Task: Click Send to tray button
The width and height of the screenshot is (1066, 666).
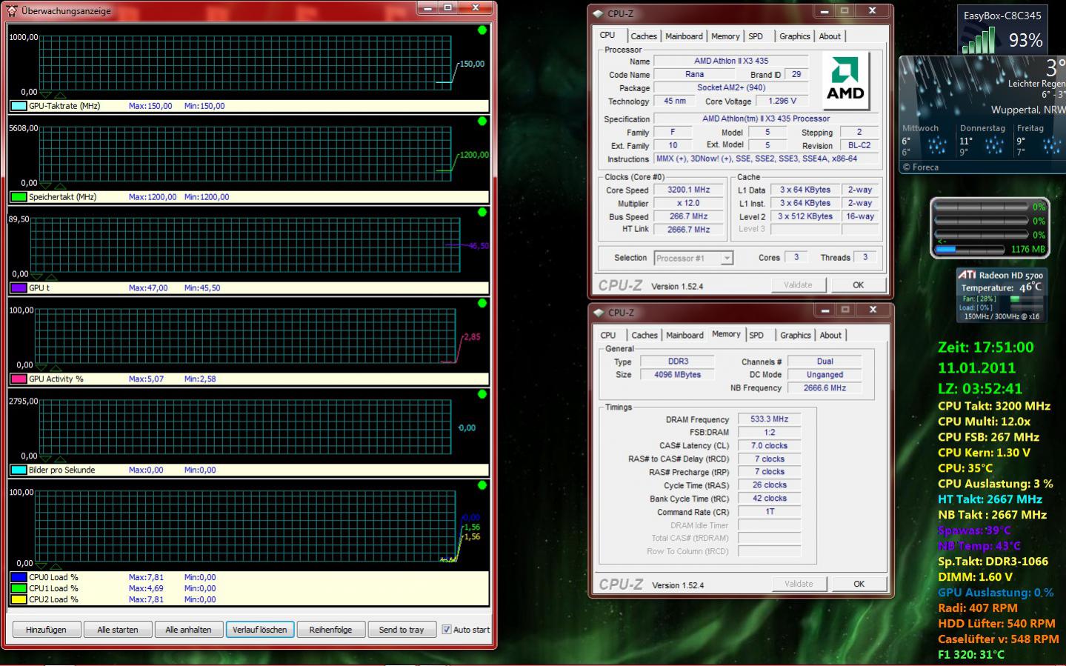Action: click(x=402, y=630)
